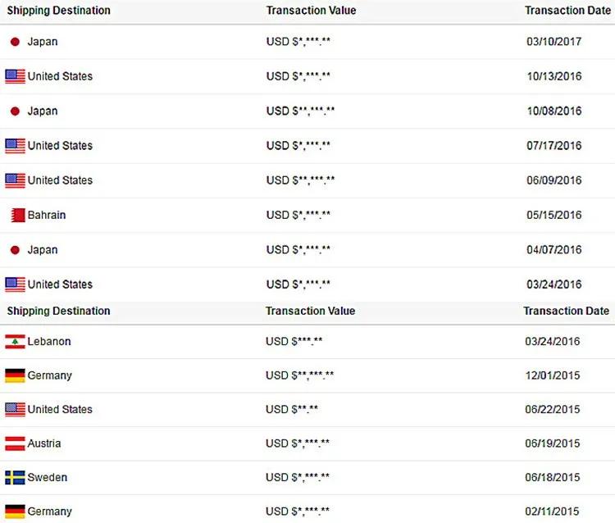Viewport: 615px width, 523px height.
Task: Click US flag in 10/13/2016 row
Action: coord(15,76)
